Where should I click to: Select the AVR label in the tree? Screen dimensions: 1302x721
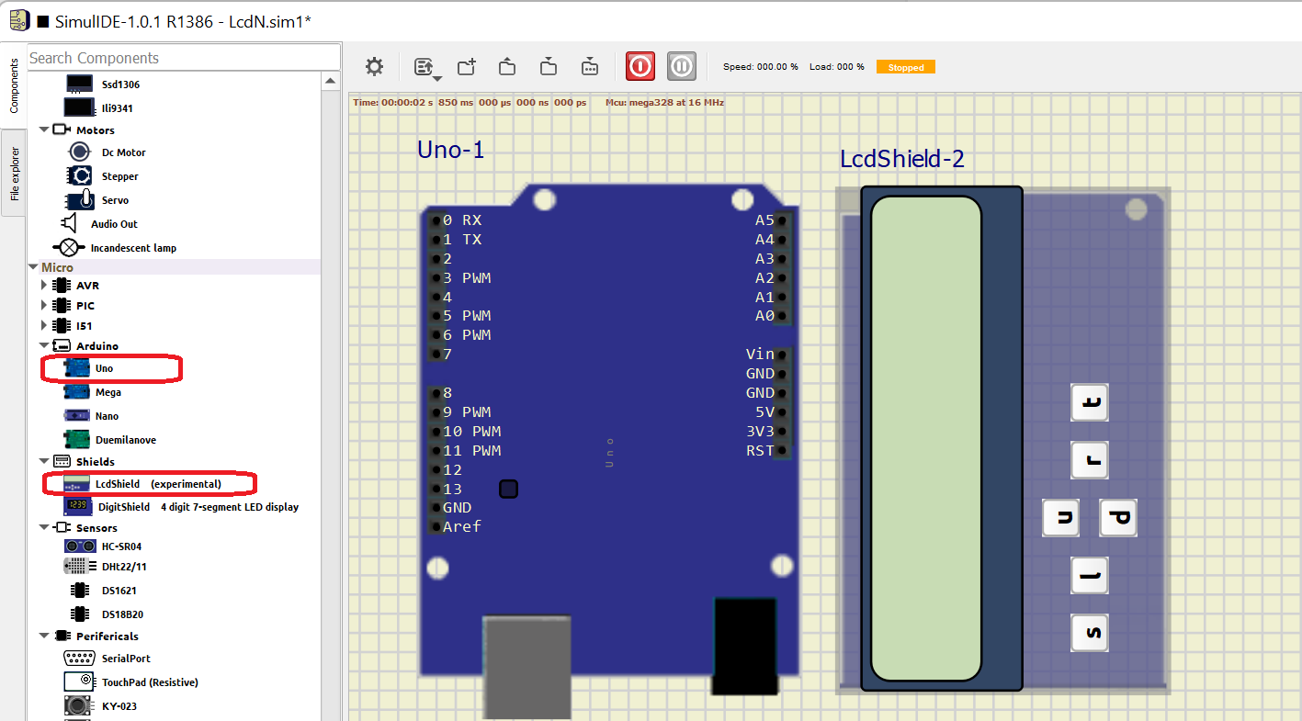[87, 286]
